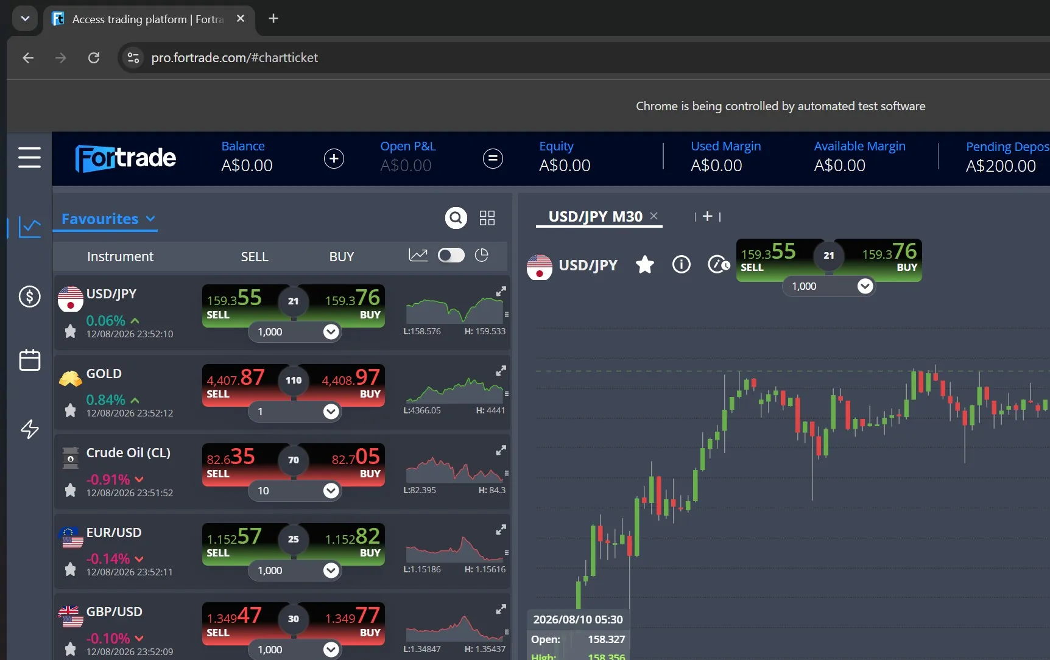
Task: Open USD/JPY instrument info icon in chart
Action: [x=681, y=264]
